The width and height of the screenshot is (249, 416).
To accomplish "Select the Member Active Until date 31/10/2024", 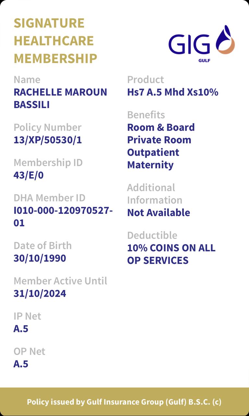I will (x=40, y=294).
